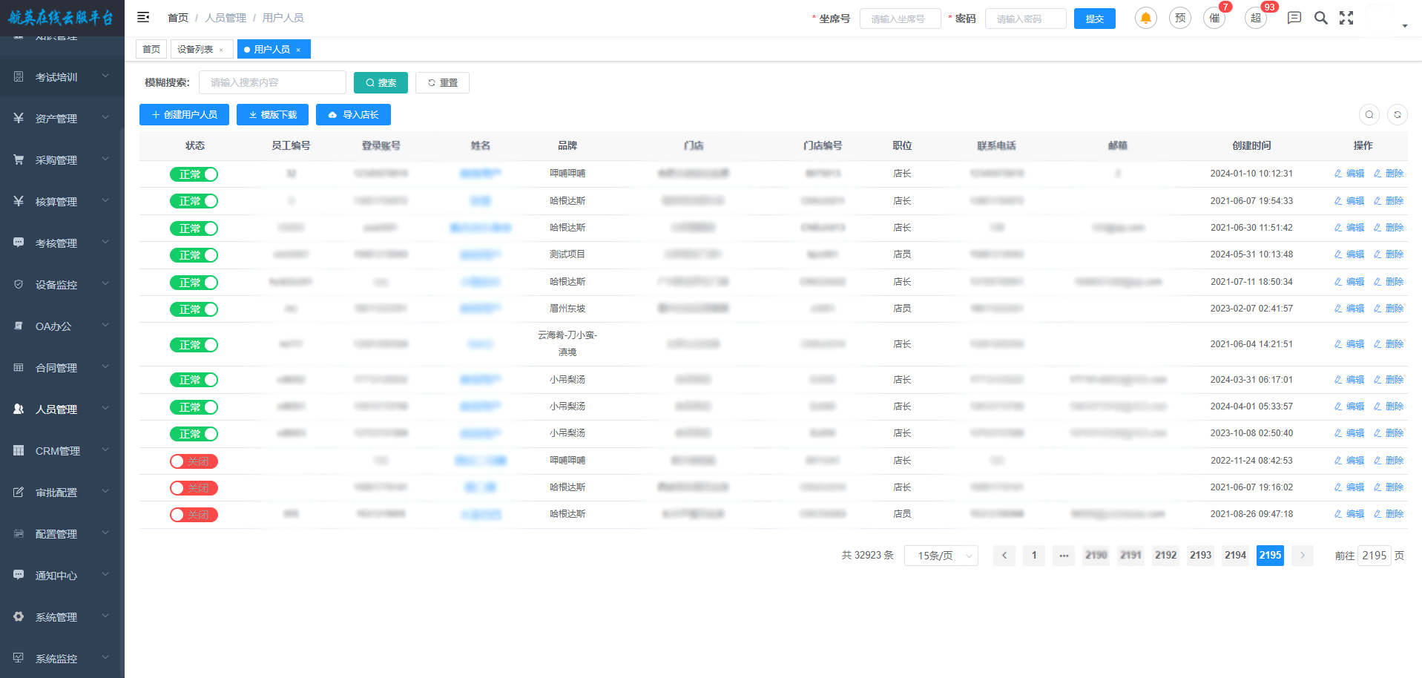This screenshot has width=1422, height=678.
Task: Open the chat message icon in header
Action: (x=1294, y=18)
